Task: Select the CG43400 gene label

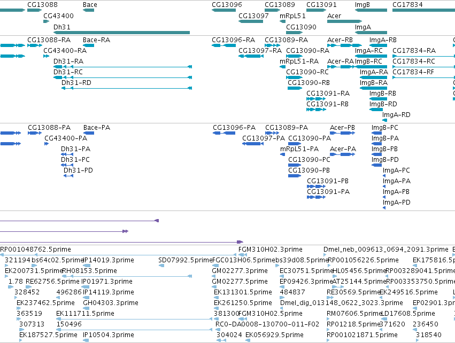Action: (58, 15)
